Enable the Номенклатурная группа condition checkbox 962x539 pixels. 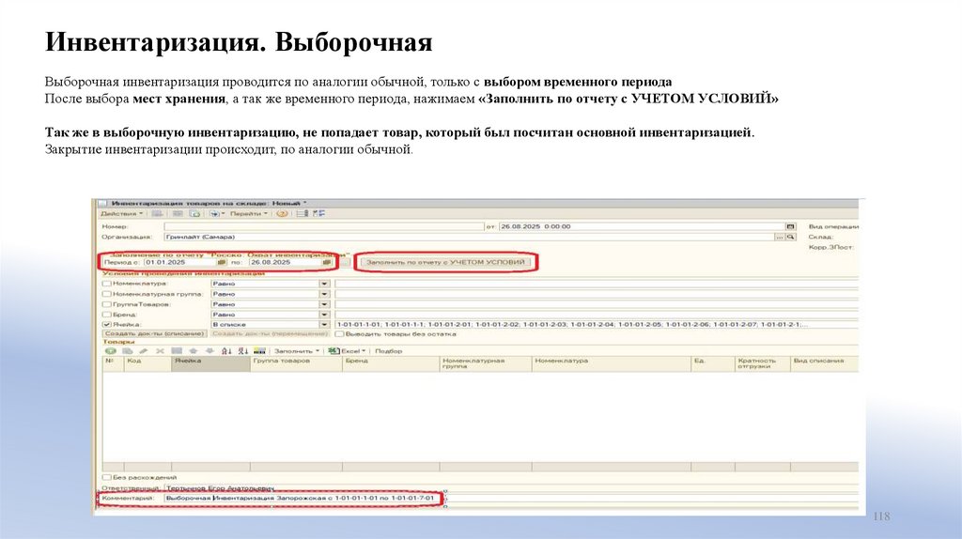(x=107, y=294)
